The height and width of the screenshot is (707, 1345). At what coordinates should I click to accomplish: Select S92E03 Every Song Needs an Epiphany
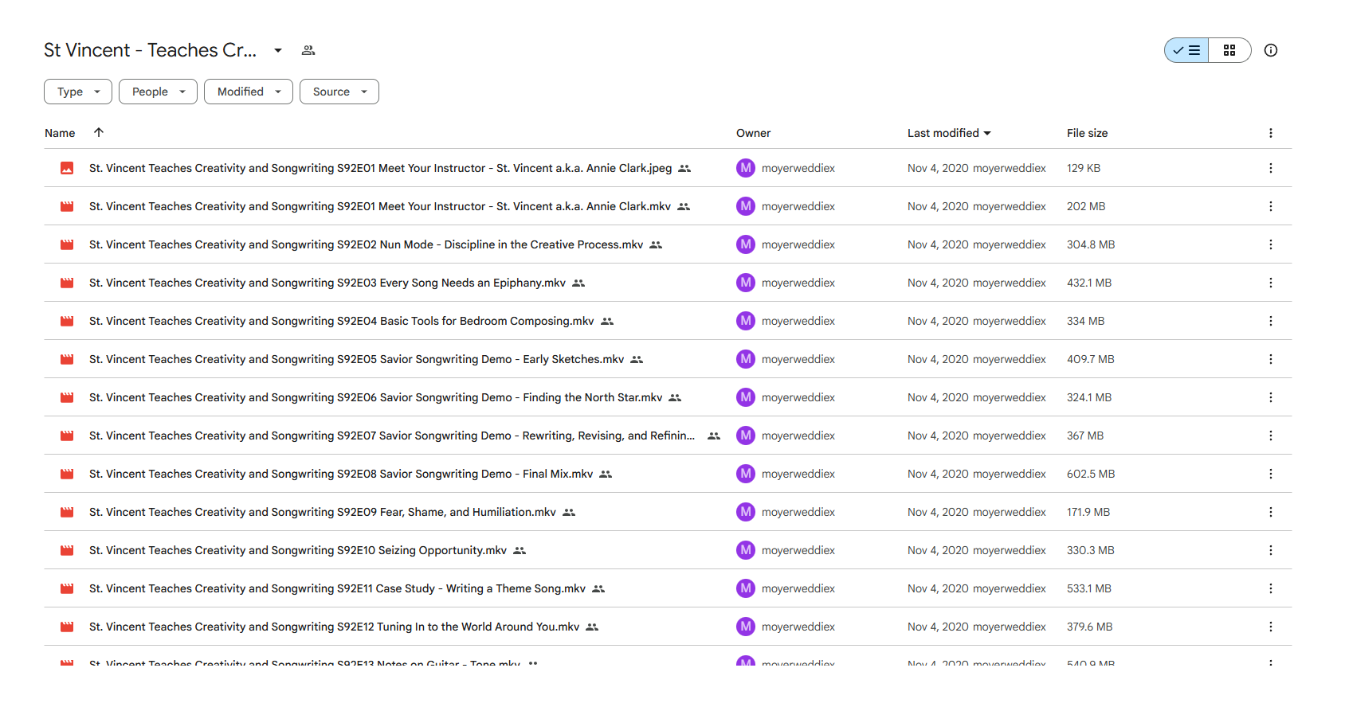tap(668, 283)
